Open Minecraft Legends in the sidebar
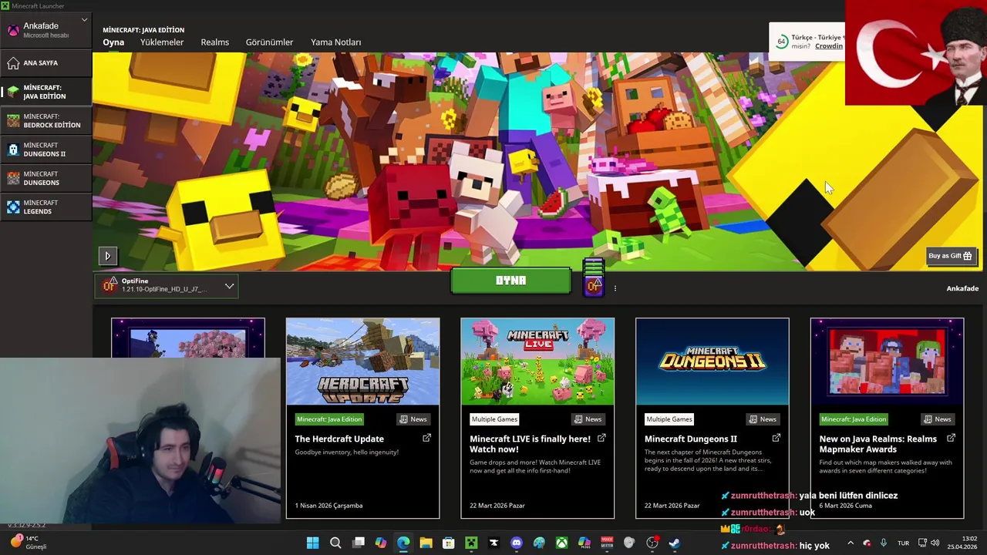Image resolution: width=987 pixels, height=555 pixels. [x=46, y=207]
